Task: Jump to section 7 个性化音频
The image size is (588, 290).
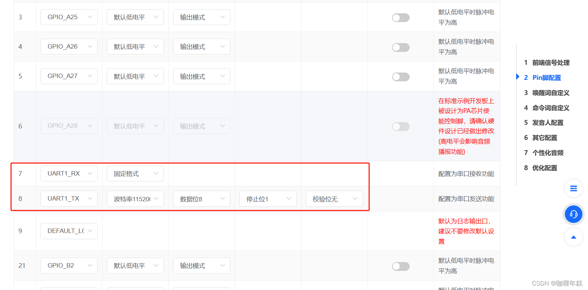Action: point(544,153)
